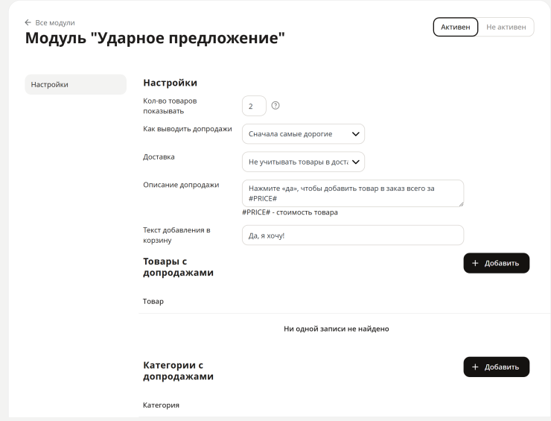Click the back arrow next to Все модули

(x=28, y=22)
